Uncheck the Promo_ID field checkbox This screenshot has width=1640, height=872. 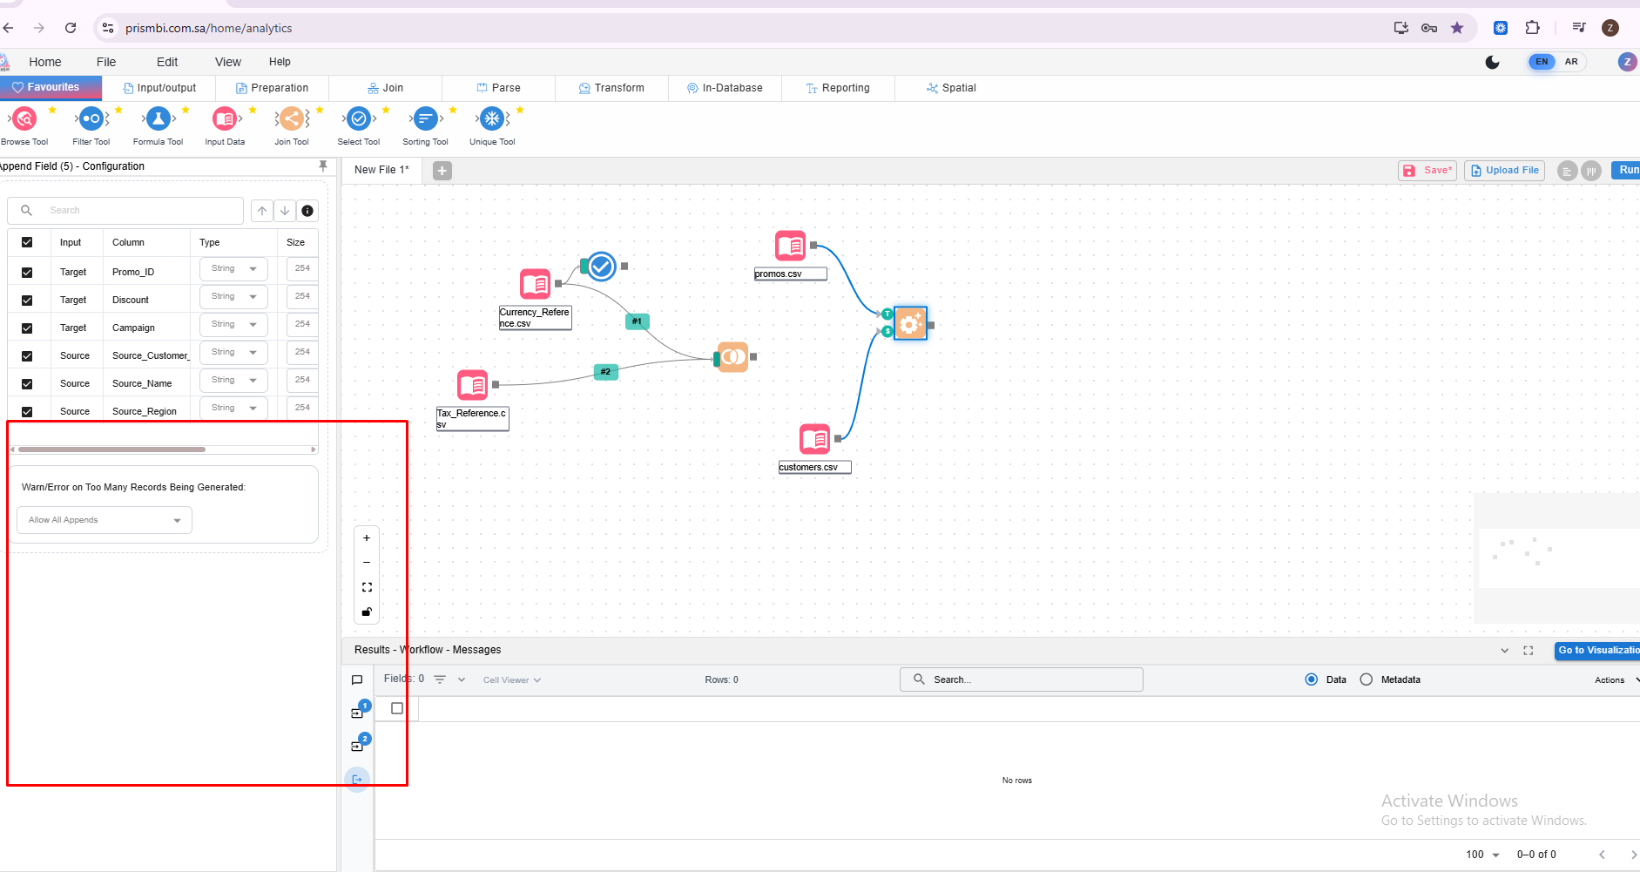coord(27,273)
